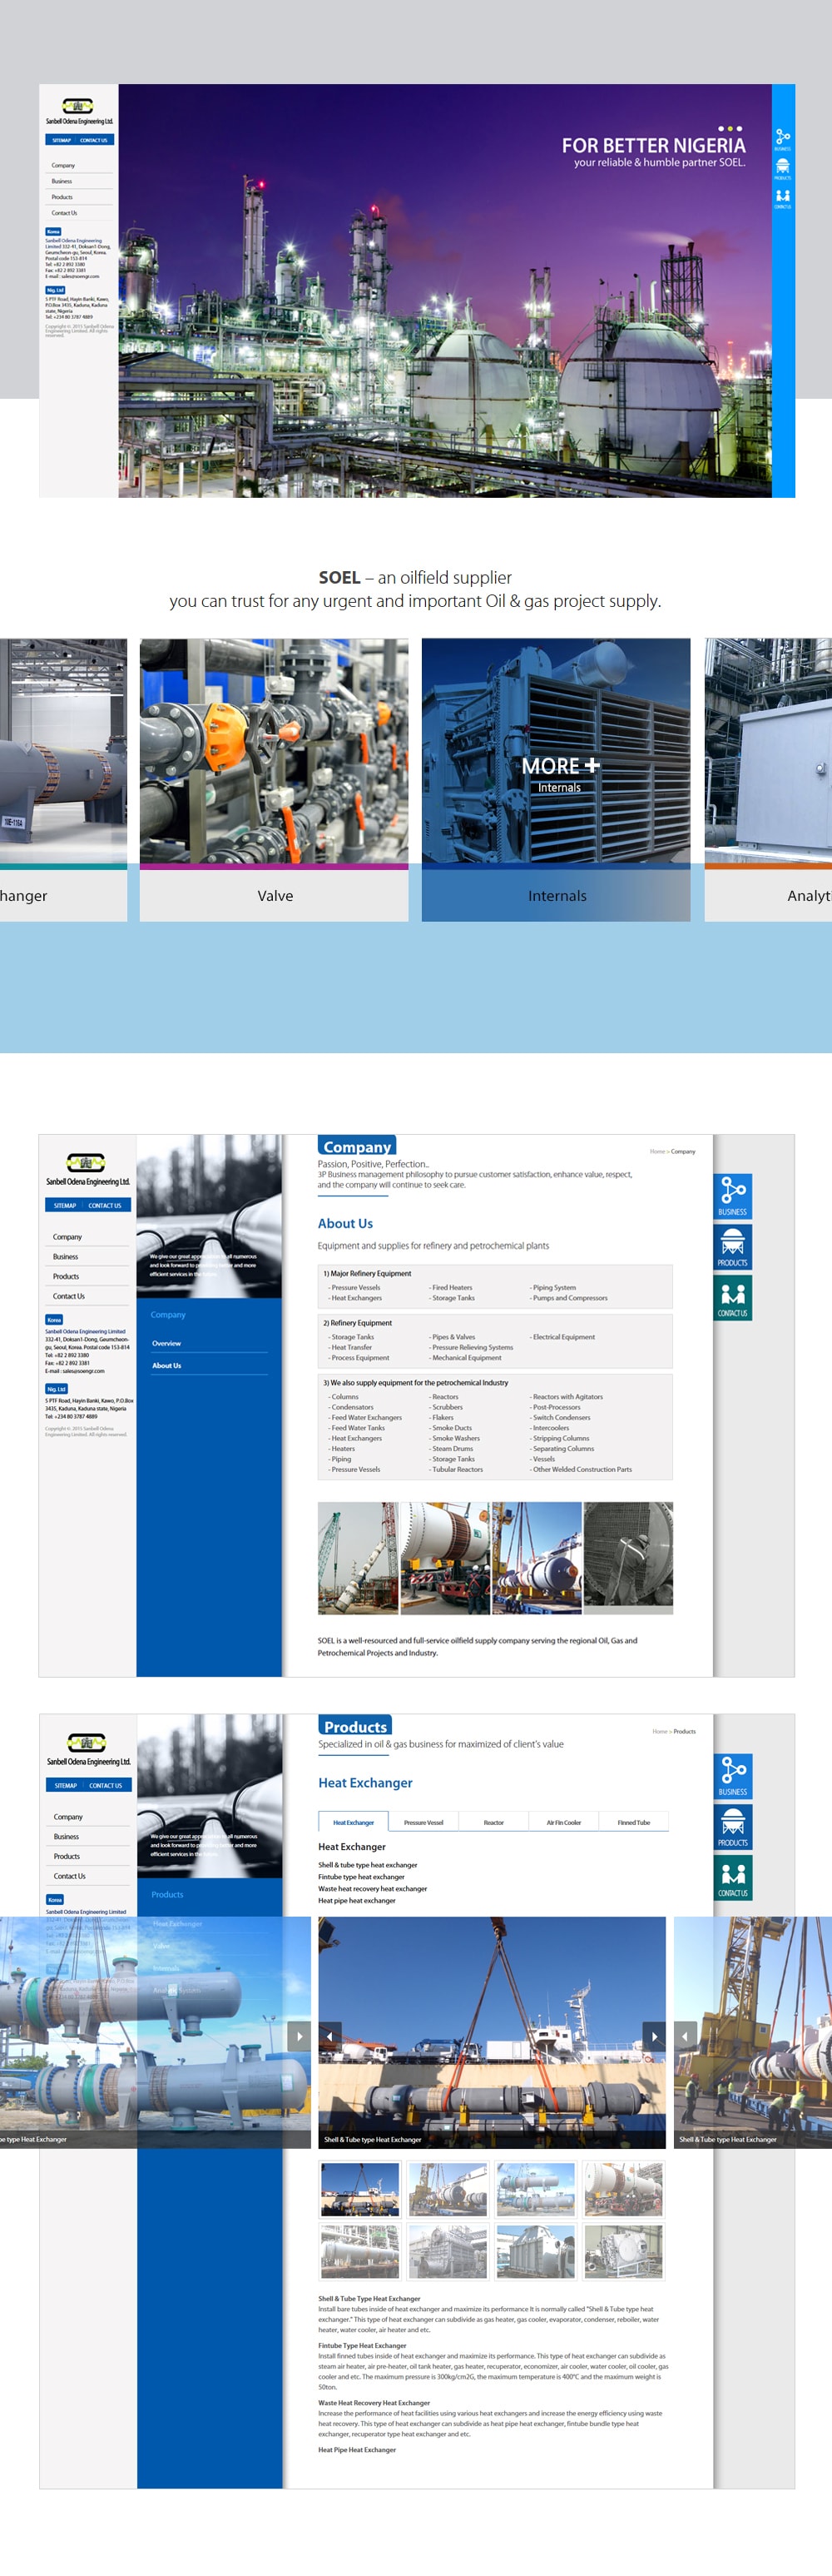The image size is (832, 2576).
Task: Click the arrow on the right slider image
Action: pyautogui.click(x=686, y=2036)
